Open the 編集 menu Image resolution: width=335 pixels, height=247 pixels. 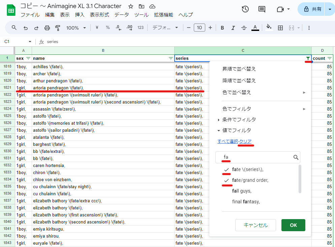(x=50, y=15)
